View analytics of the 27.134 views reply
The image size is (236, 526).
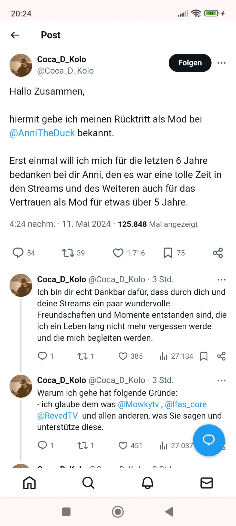pos(163,356)
